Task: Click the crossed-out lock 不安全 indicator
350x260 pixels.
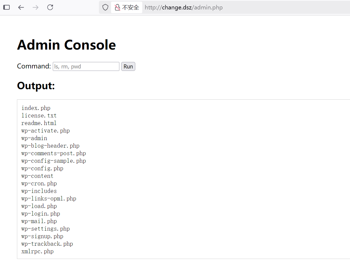Action: pyautogui.click(x=127, y=7)
